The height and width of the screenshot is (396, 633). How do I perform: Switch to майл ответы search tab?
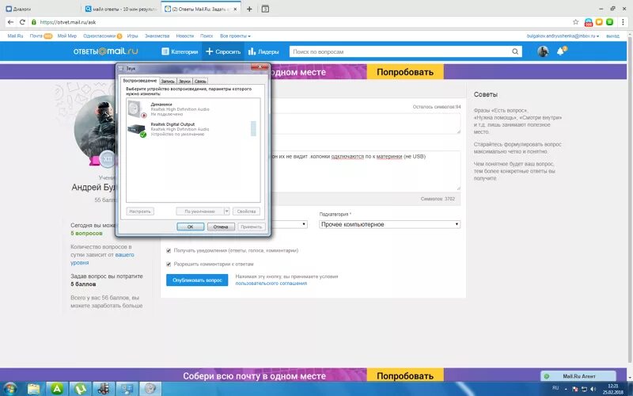tap(121, 9)
